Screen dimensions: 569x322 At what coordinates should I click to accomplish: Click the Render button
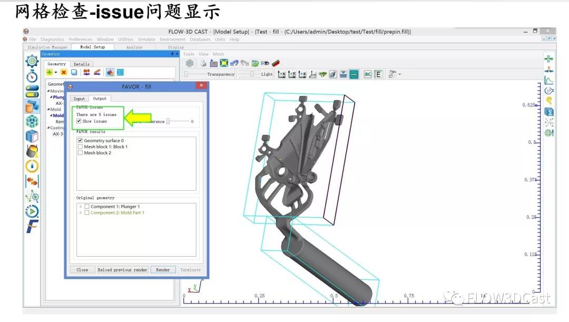pyautogui.click(x=163, y=270)
